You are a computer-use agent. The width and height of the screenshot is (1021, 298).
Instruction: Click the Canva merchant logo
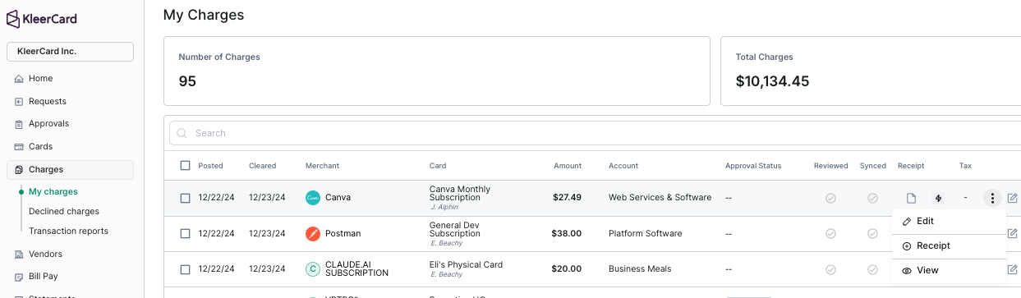click(x=313, y=198)
